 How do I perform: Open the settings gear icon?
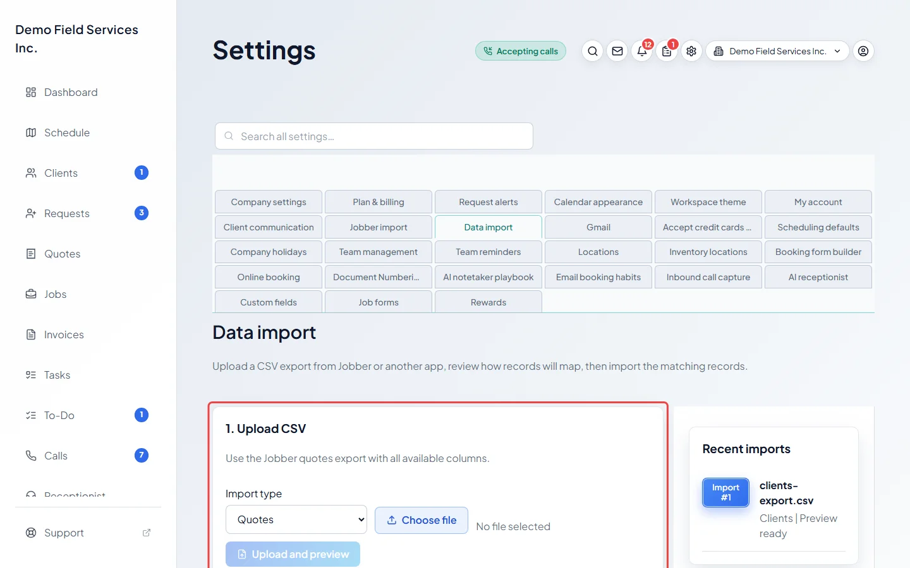pyautogui.click(x=691, y=51)
